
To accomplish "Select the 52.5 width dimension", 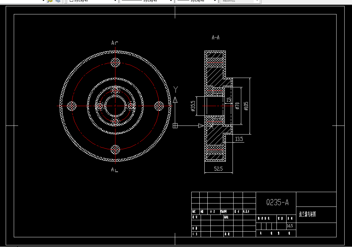I will click(218, 169).
